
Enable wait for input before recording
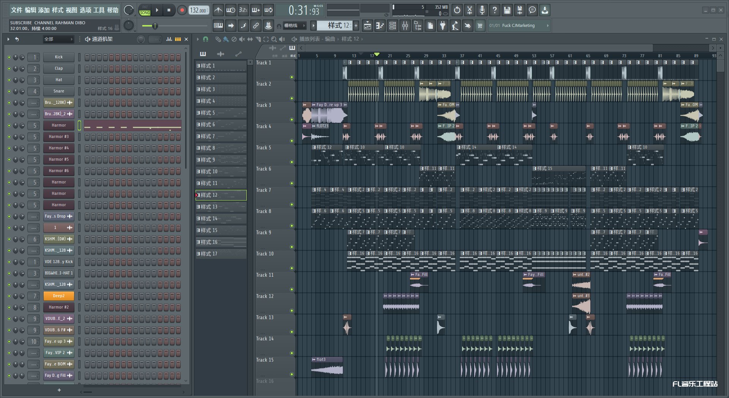pyautogui.click(x=230, y=10)
